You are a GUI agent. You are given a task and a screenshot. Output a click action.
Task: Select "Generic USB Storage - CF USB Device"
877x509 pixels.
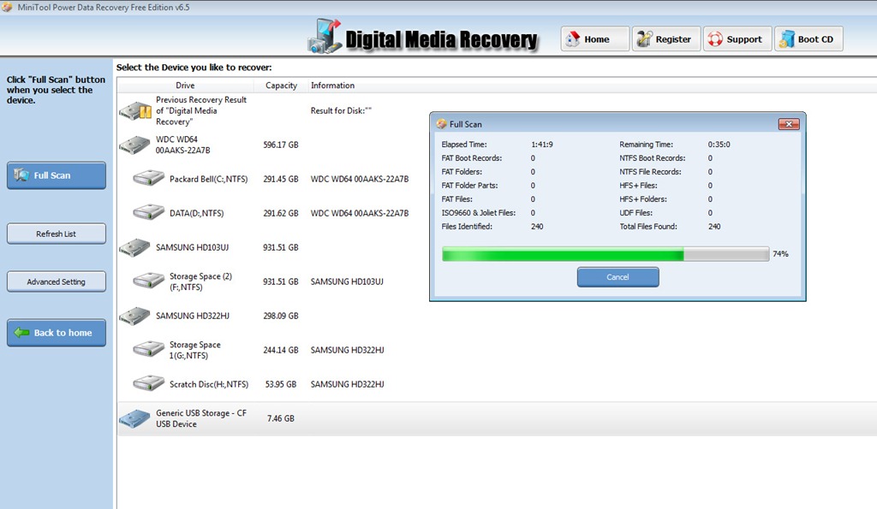click(201, 418)
